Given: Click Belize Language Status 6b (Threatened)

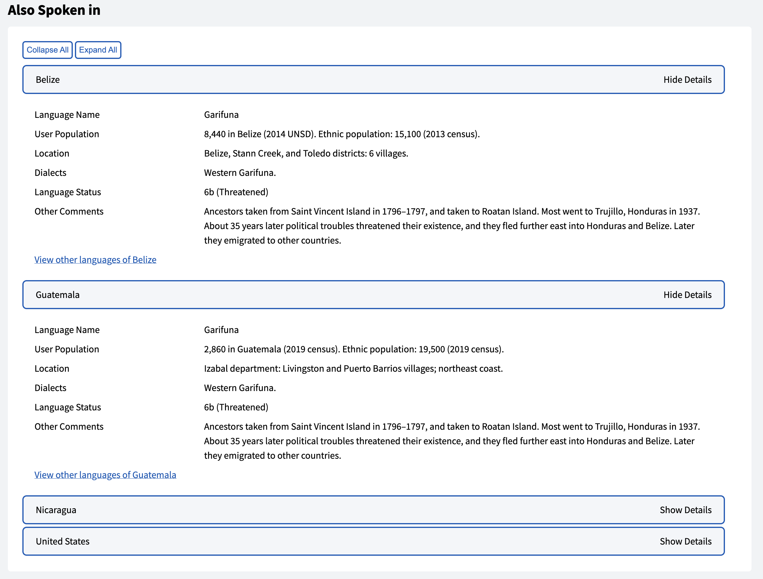Looking at the screenshot, I should (236, 192).
